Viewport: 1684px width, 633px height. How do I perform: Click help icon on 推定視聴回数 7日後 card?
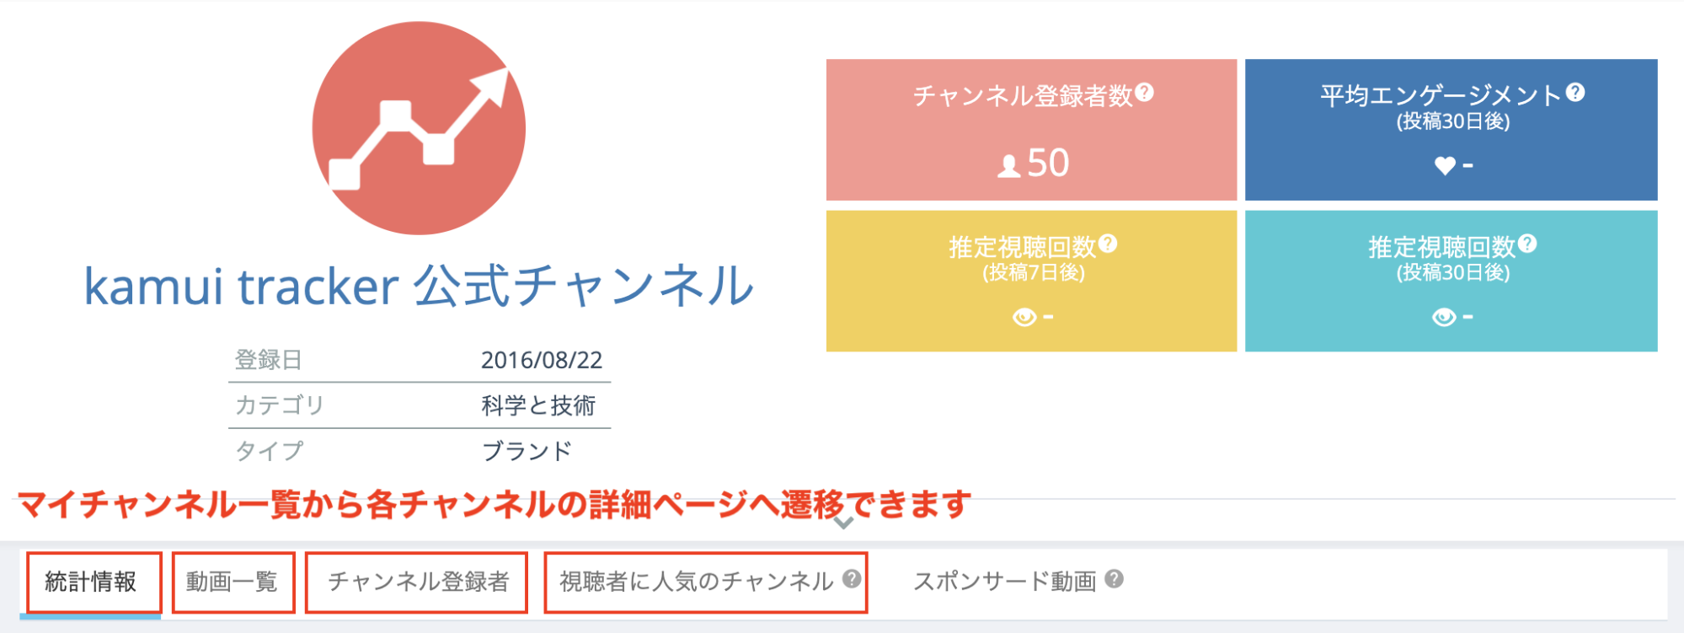pyautogui.click(x=1108, y=244)
